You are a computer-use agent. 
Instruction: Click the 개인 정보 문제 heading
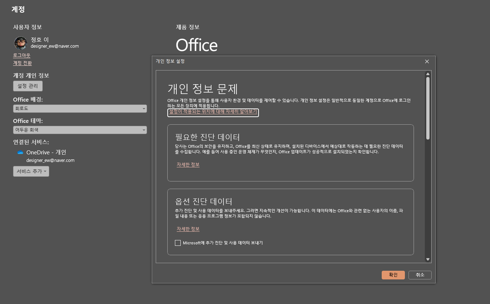pos(203,89)
